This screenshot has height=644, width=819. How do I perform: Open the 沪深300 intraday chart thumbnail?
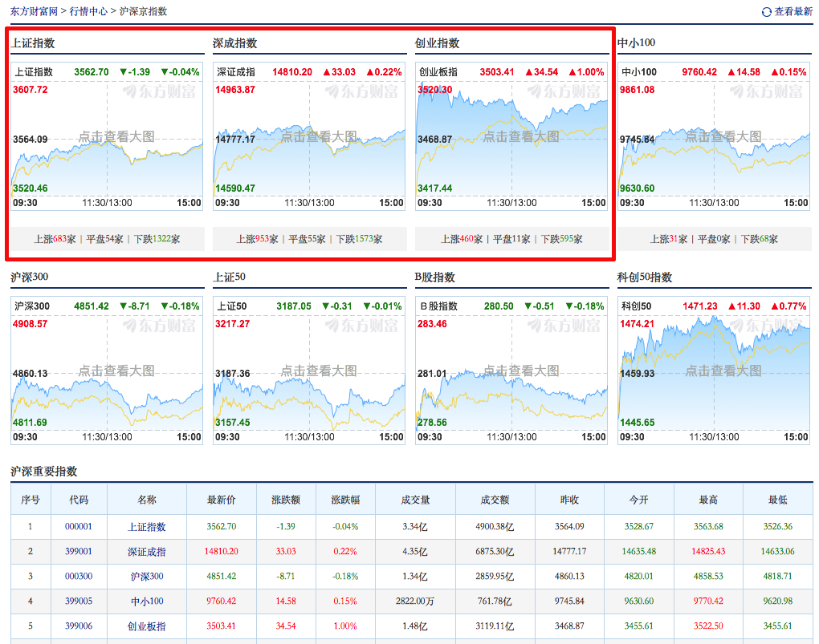pyautogui.click(x=107, y=371)
